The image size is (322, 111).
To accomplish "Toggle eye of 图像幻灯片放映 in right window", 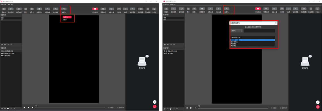I will (x=164, y=51).
